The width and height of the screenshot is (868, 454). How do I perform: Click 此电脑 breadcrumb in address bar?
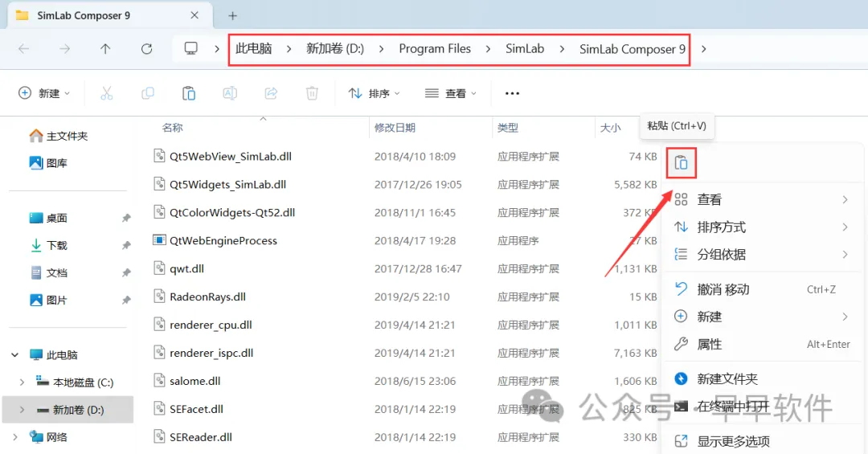[253, 49]
